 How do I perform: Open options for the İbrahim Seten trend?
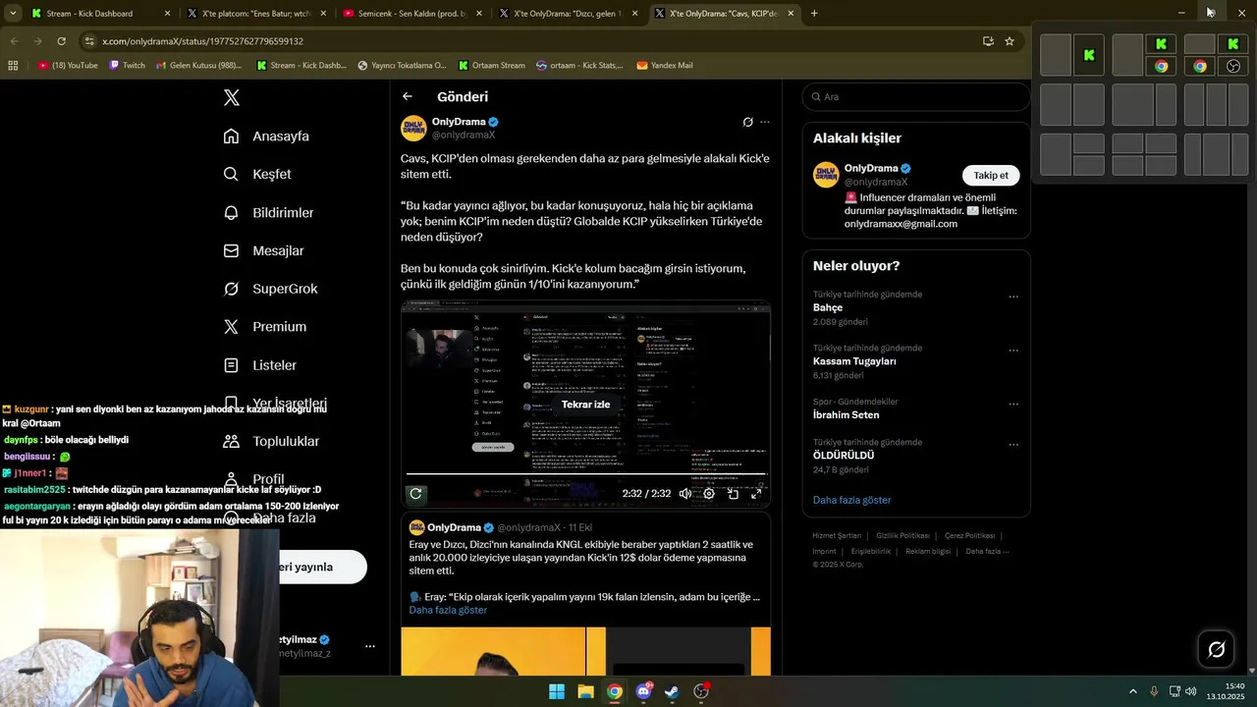point(1013,405)
